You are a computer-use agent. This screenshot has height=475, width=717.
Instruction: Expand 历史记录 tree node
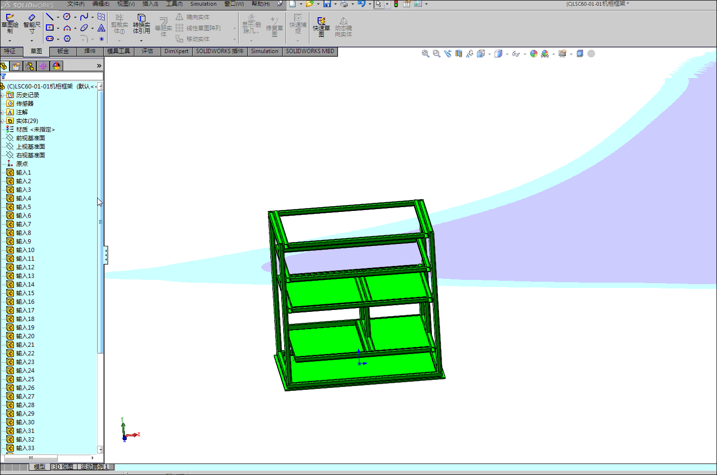pyautogui.click(x=2, y=95)
